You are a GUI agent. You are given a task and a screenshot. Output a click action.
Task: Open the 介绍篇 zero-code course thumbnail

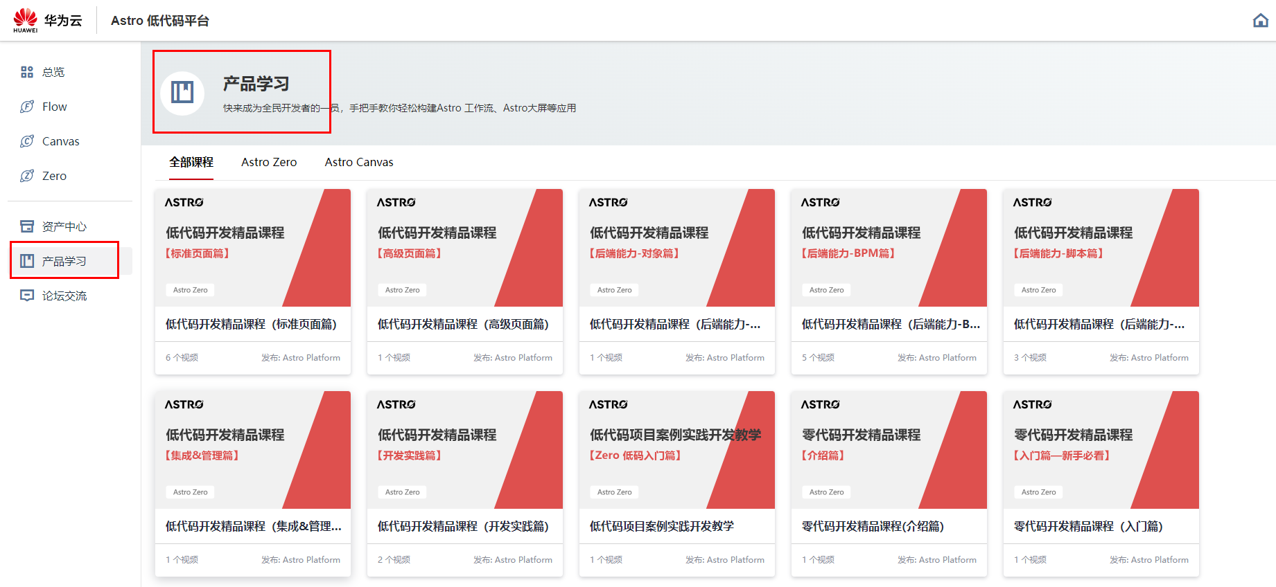pos(889,450)
